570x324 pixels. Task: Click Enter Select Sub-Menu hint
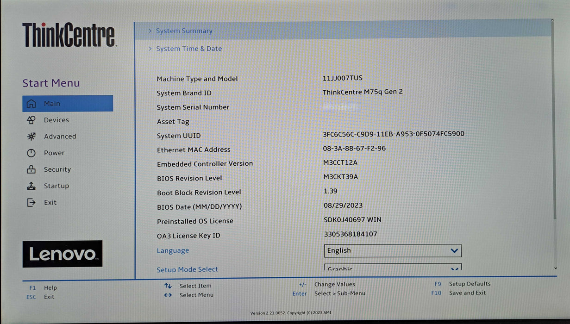pyautogui.click(x=329, y=293)
